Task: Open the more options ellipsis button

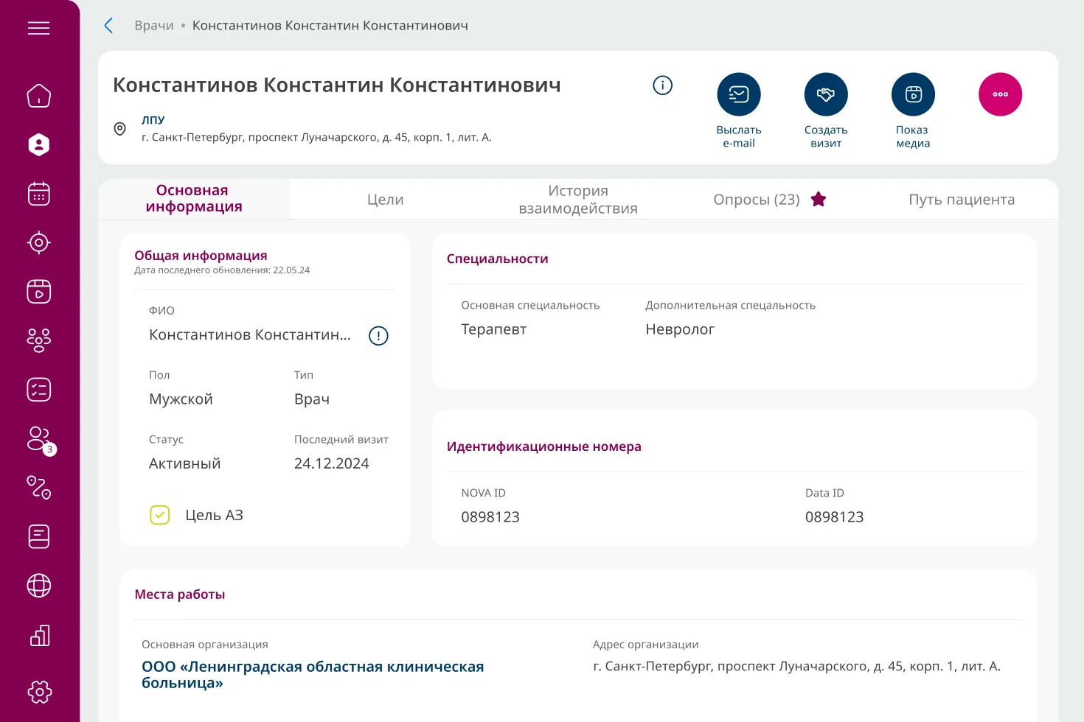Action: 1001,94
